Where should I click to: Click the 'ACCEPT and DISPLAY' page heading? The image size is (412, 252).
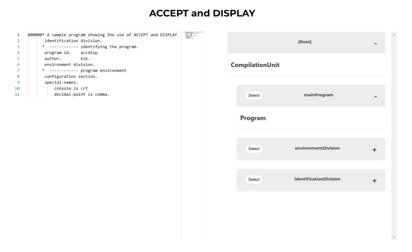pyautogui.click(x=202, y=13)
